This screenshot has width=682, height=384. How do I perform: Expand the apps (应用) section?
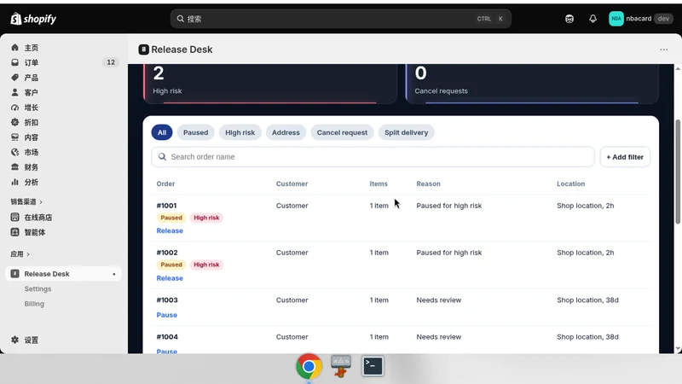click(x=20, y=253)
